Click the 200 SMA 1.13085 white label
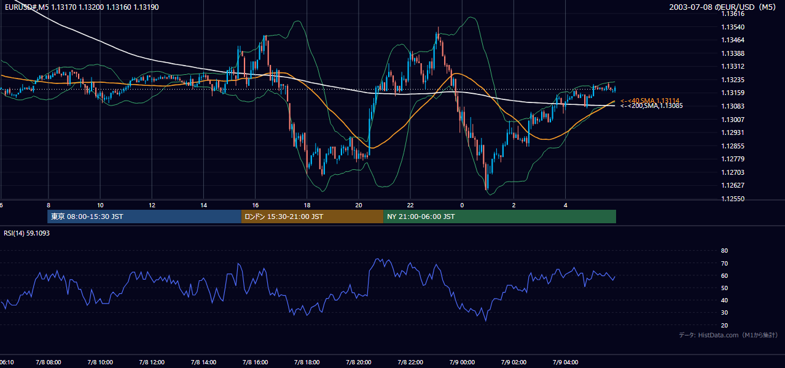 point(651,106)
